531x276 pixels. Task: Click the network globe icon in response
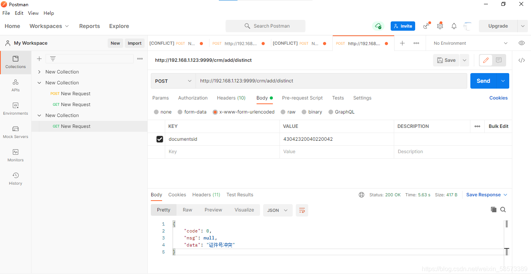click(x=362, y=195)
